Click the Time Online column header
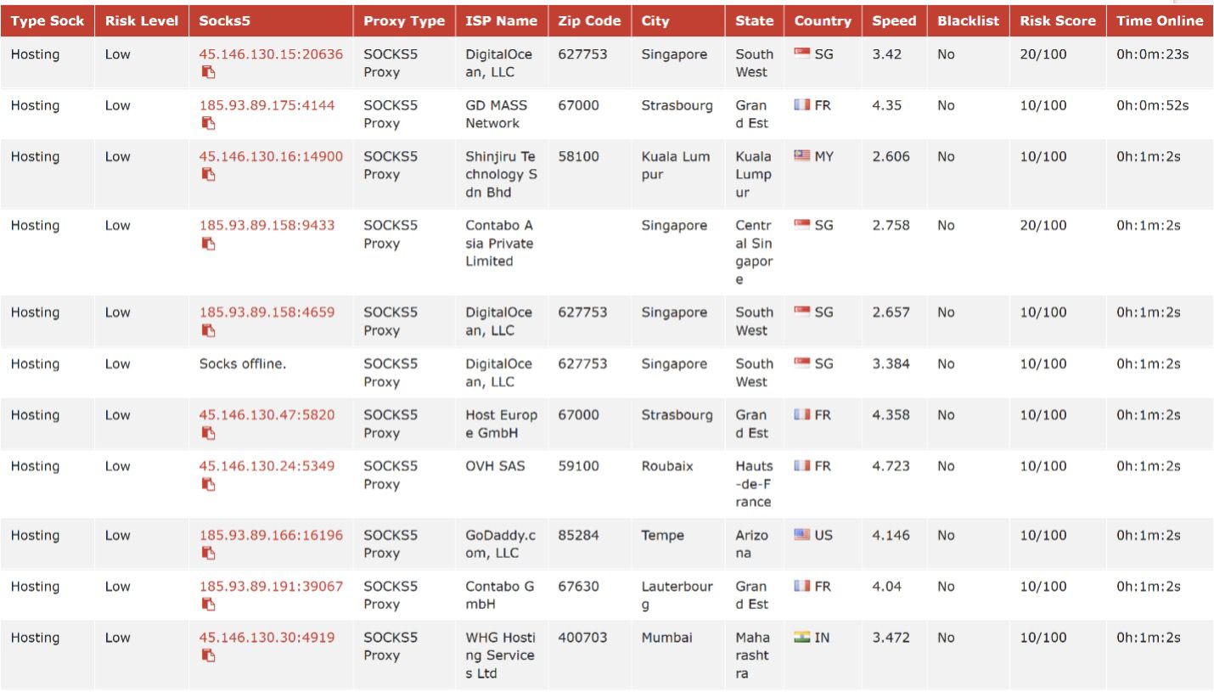This screenshot has height=692, width=1214. [x=1159, y=21]
